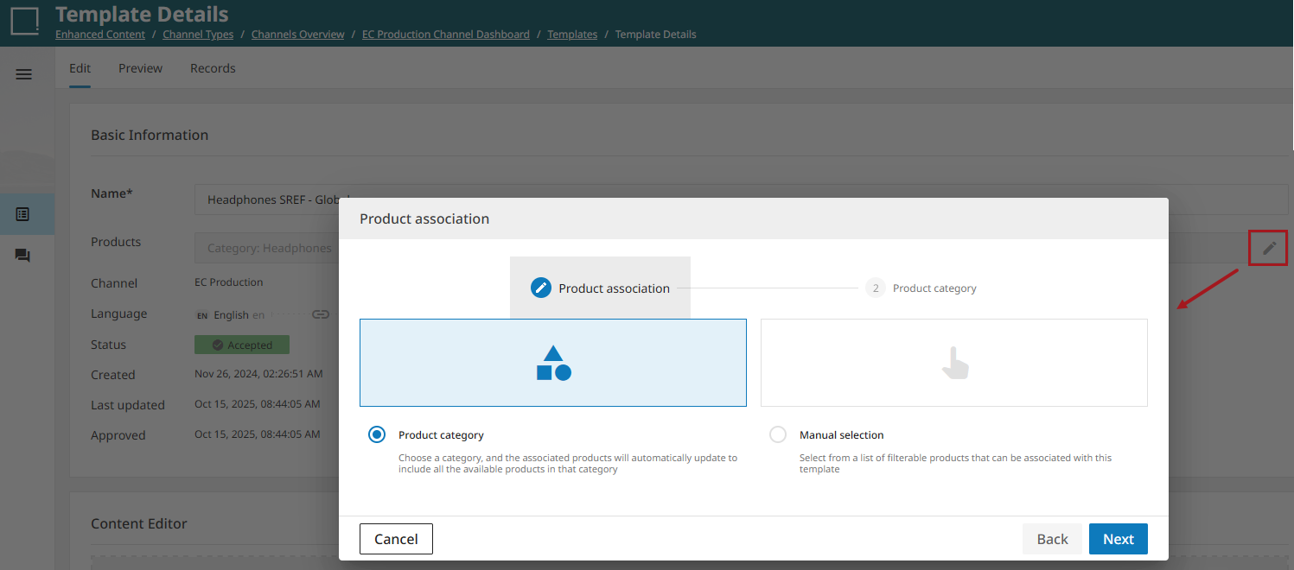The height and width of the screenshot is (570, 1294).
Task: Open the comments sidebar chat icon
Action: [x=23, y=256]
